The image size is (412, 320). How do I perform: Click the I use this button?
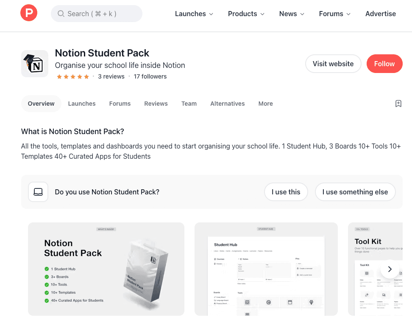pos(286,192)
